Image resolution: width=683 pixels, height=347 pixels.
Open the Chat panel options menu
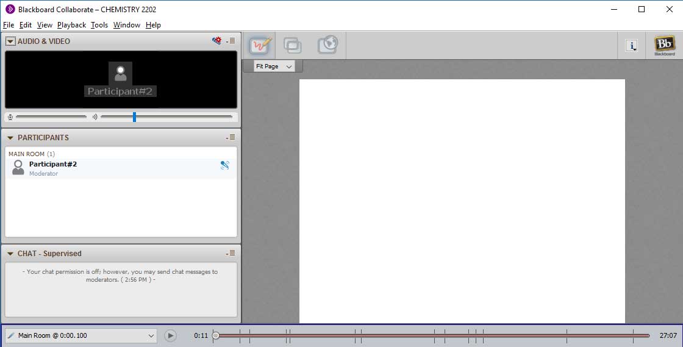[x=231, y=253]
